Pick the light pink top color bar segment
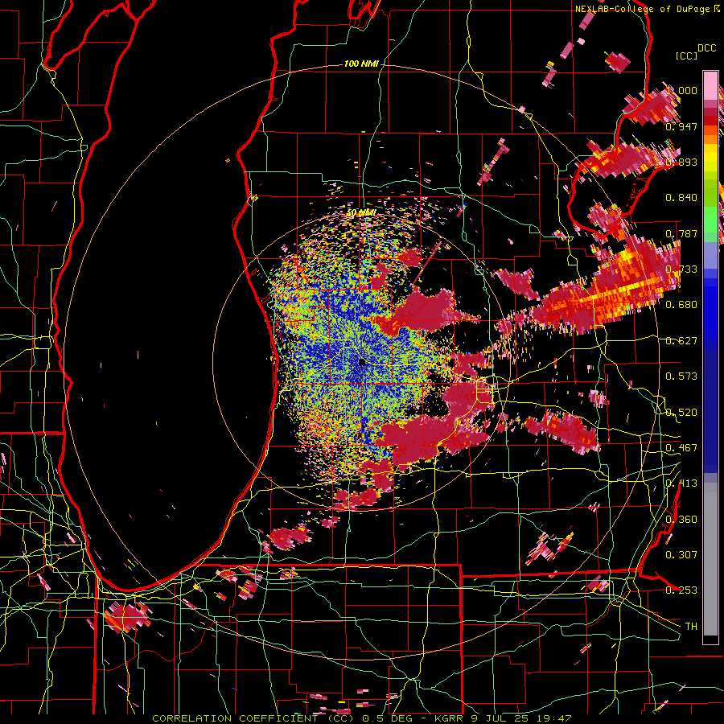This screenshot has width=724, height=724. tap(710, 87)
